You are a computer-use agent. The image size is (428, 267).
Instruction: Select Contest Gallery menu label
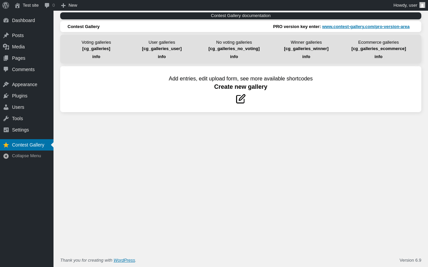[x=28, y=145]
